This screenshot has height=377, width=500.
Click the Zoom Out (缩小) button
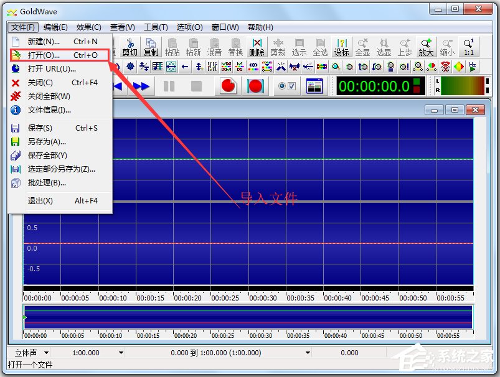447,47
